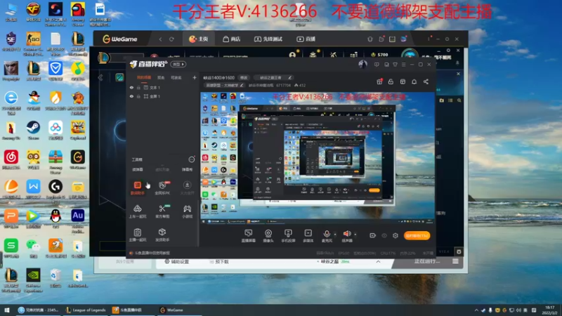Lock the 全屏 1 layer

(138, 96)
